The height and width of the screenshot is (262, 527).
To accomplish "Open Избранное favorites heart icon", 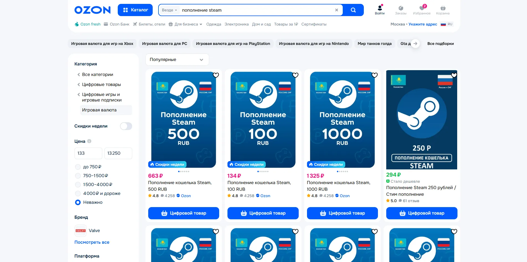I will coord(421,10).
